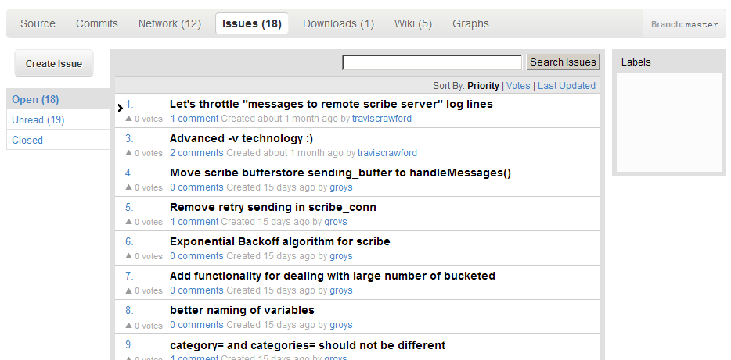The height and width of the screenshot is (360, 731).
Task: Show the Unread (19) issues filter
Action: 38,120
